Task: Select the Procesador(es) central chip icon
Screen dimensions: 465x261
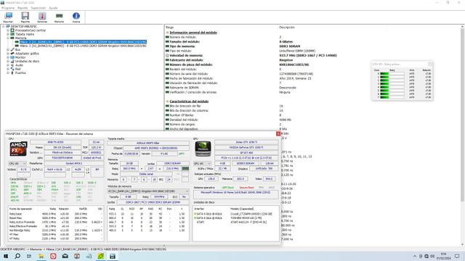Action: pyautogui.click(x=12, y=30)
